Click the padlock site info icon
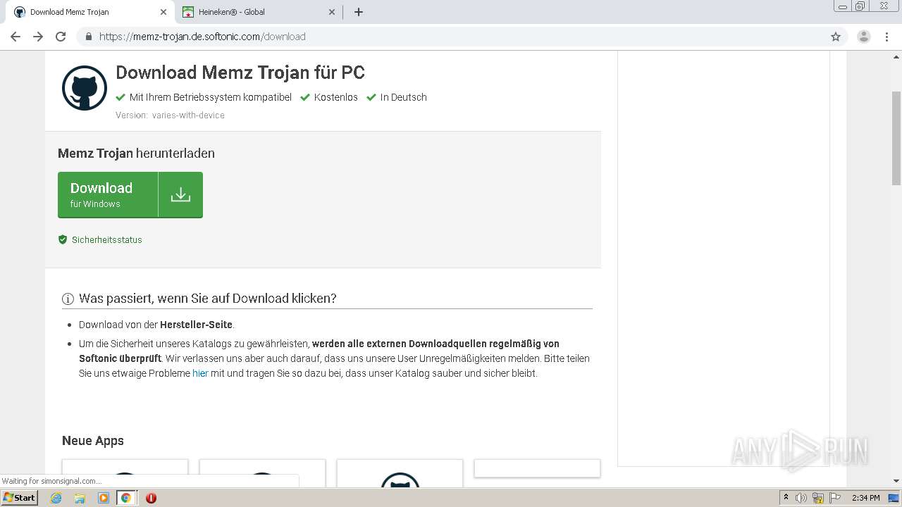This screenshot has height=507, width=902. point(88,37)
